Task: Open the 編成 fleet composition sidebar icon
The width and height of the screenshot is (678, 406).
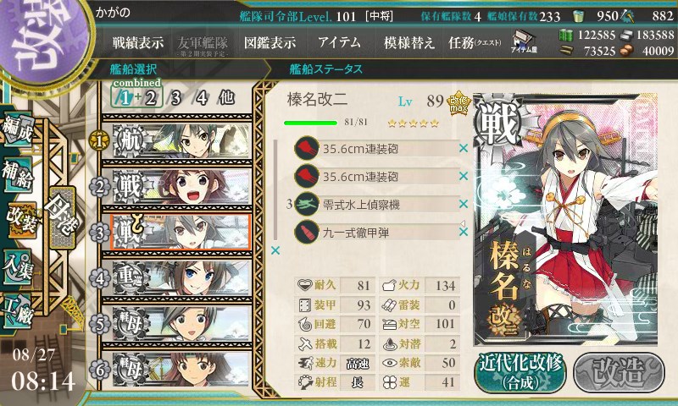Action: (x=17, y=130)
